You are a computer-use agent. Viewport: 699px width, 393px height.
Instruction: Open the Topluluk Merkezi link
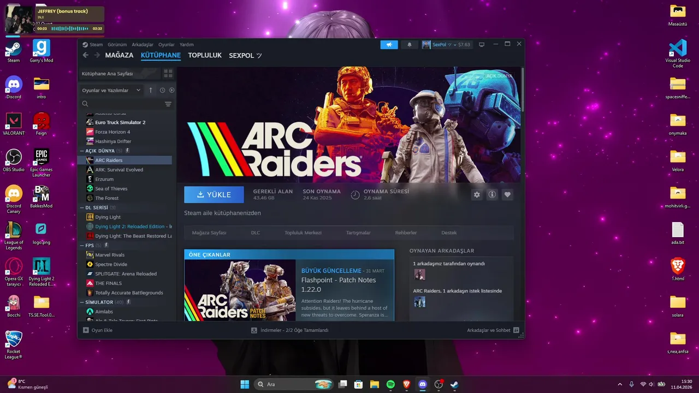pyautogui.click(x=303, y=233)
